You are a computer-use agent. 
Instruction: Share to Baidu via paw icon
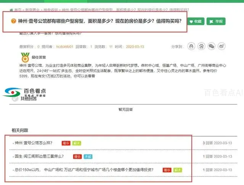201,46
